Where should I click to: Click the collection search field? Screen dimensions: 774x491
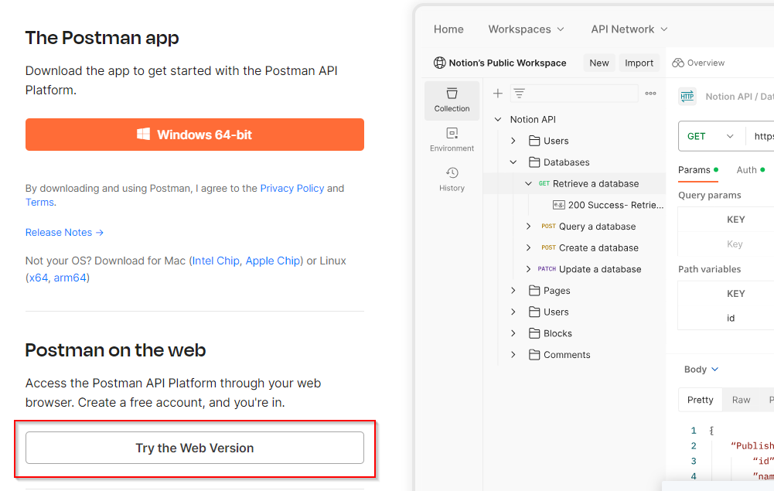coord(574,93)
